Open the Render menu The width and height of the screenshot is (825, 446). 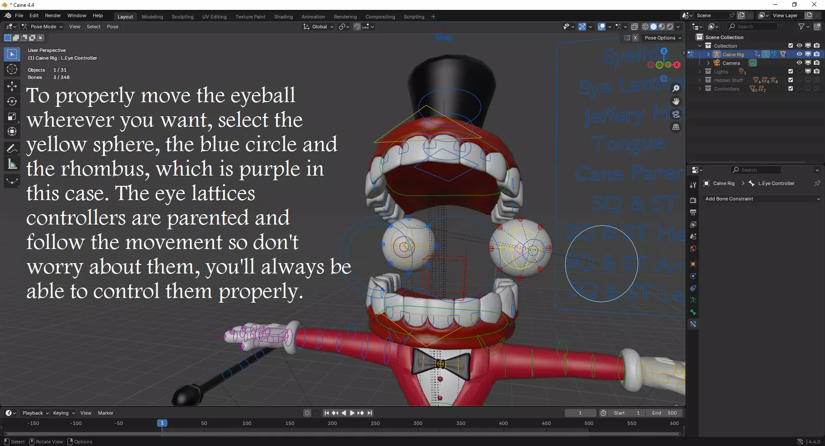(53, 15)
